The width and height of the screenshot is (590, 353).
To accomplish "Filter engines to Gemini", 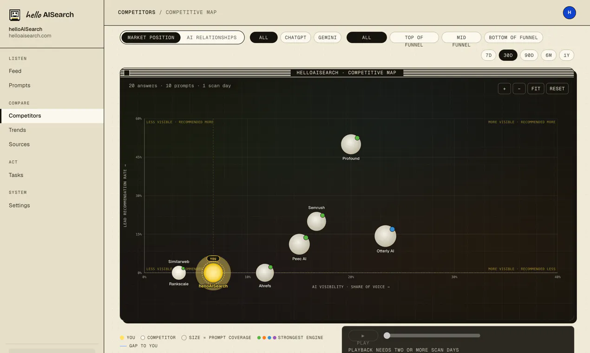I will (328, 38).
